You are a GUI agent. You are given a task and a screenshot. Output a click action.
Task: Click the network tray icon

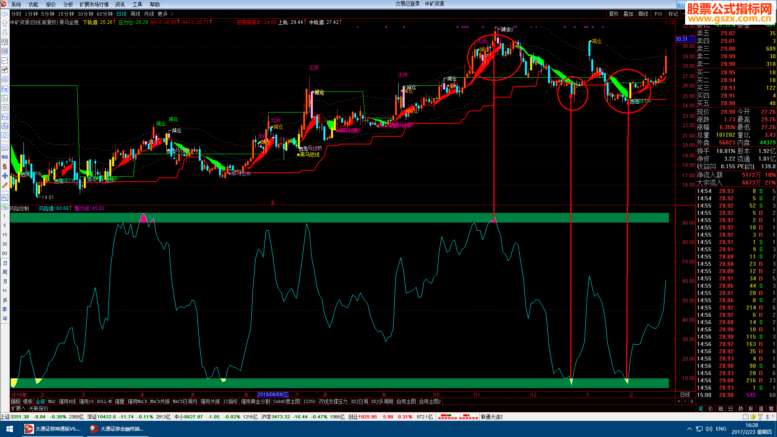pyautogui.click(x=699, y=429)
